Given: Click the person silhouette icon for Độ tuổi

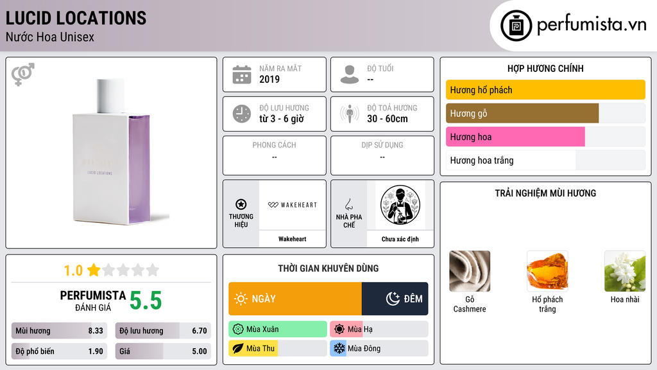Looking at the screenshot, I should pyautogui.click(x=350, y=75).
